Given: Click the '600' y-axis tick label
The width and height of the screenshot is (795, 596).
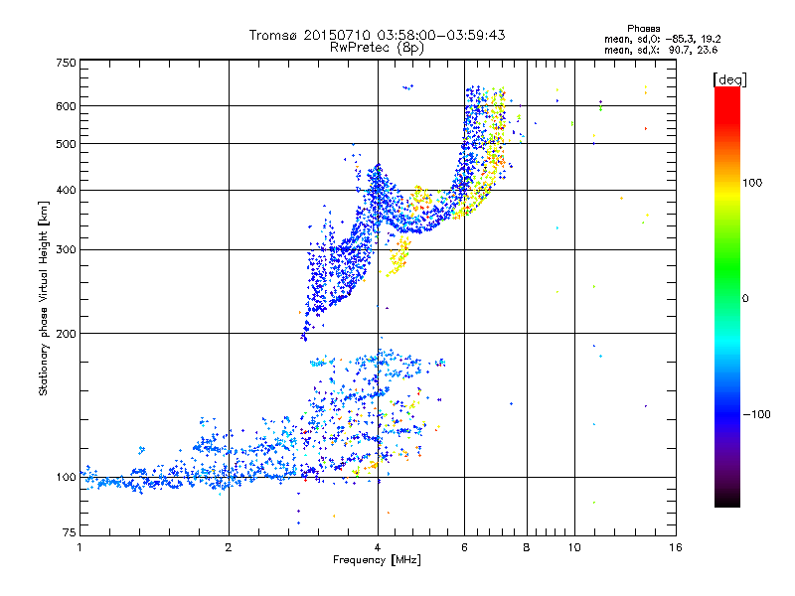Looking at the screenshot, I should pyautogui.click(x=66, y=106).
